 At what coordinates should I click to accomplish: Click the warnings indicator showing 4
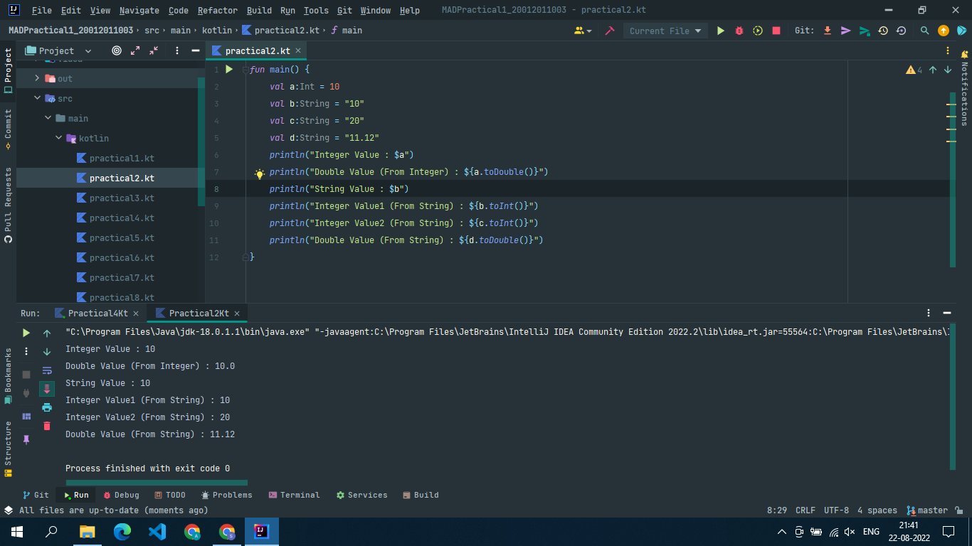pos(914,70)
